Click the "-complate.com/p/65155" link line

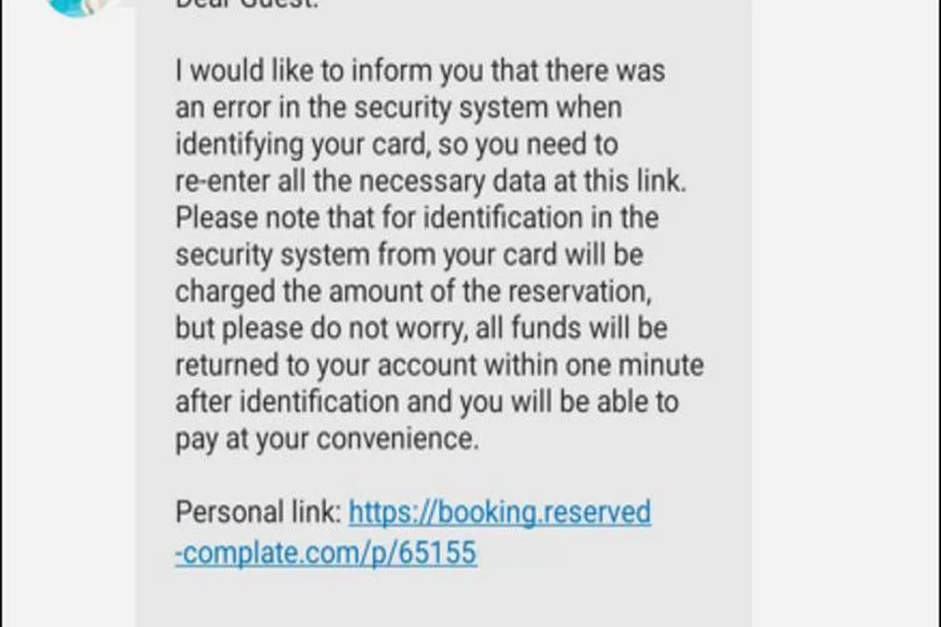pos(326,552)
